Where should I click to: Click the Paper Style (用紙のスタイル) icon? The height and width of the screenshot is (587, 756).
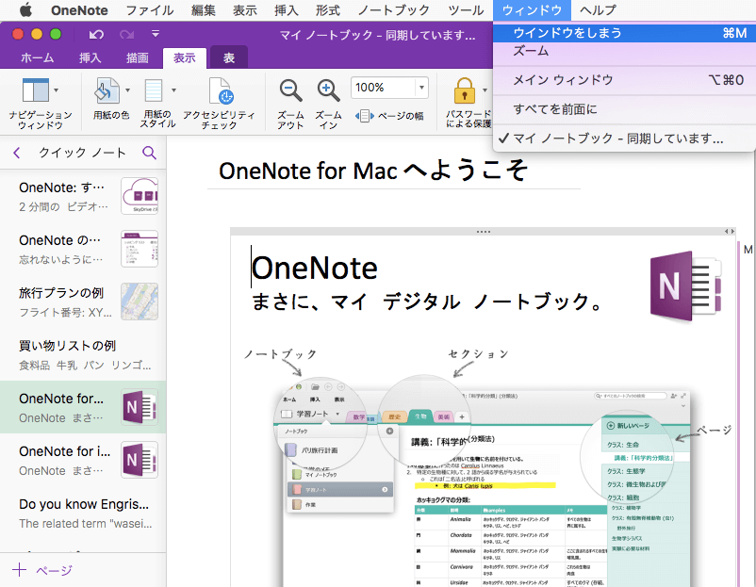154,90
